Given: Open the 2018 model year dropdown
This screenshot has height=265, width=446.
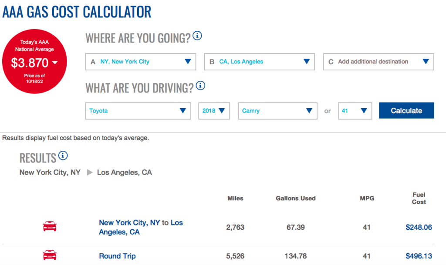Looking at the screenshot, I should click(214, 111).
